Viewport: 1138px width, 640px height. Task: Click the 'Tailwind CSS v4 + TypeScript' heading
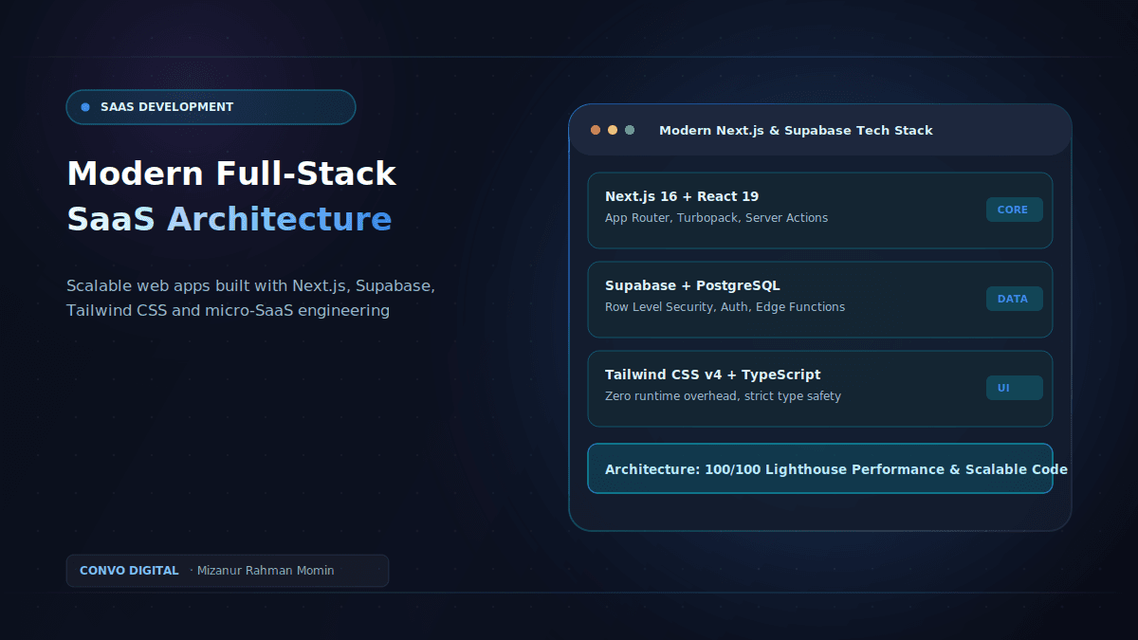(x=713, y=375)
